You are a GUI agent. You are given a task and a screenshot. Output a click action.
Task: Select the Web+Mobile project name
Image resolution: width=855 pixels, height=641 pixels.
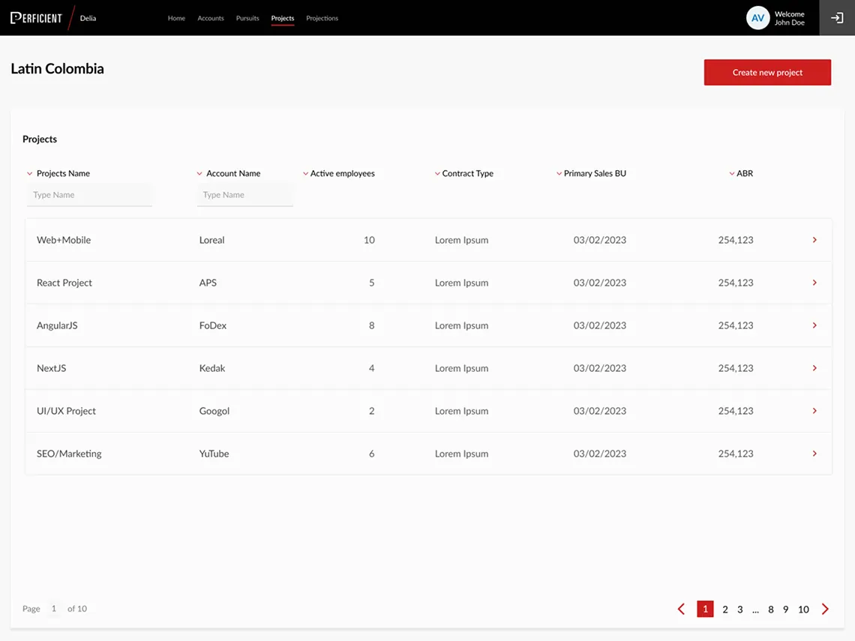[64, 240]
